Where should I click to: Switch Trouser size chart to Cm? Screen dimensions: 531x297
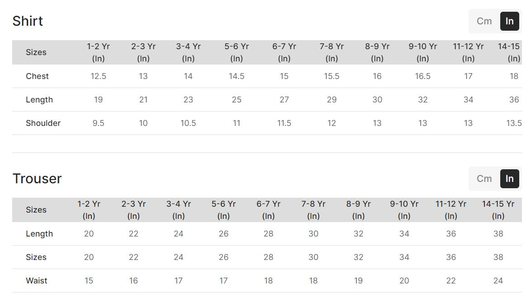[x=484, y=179]
